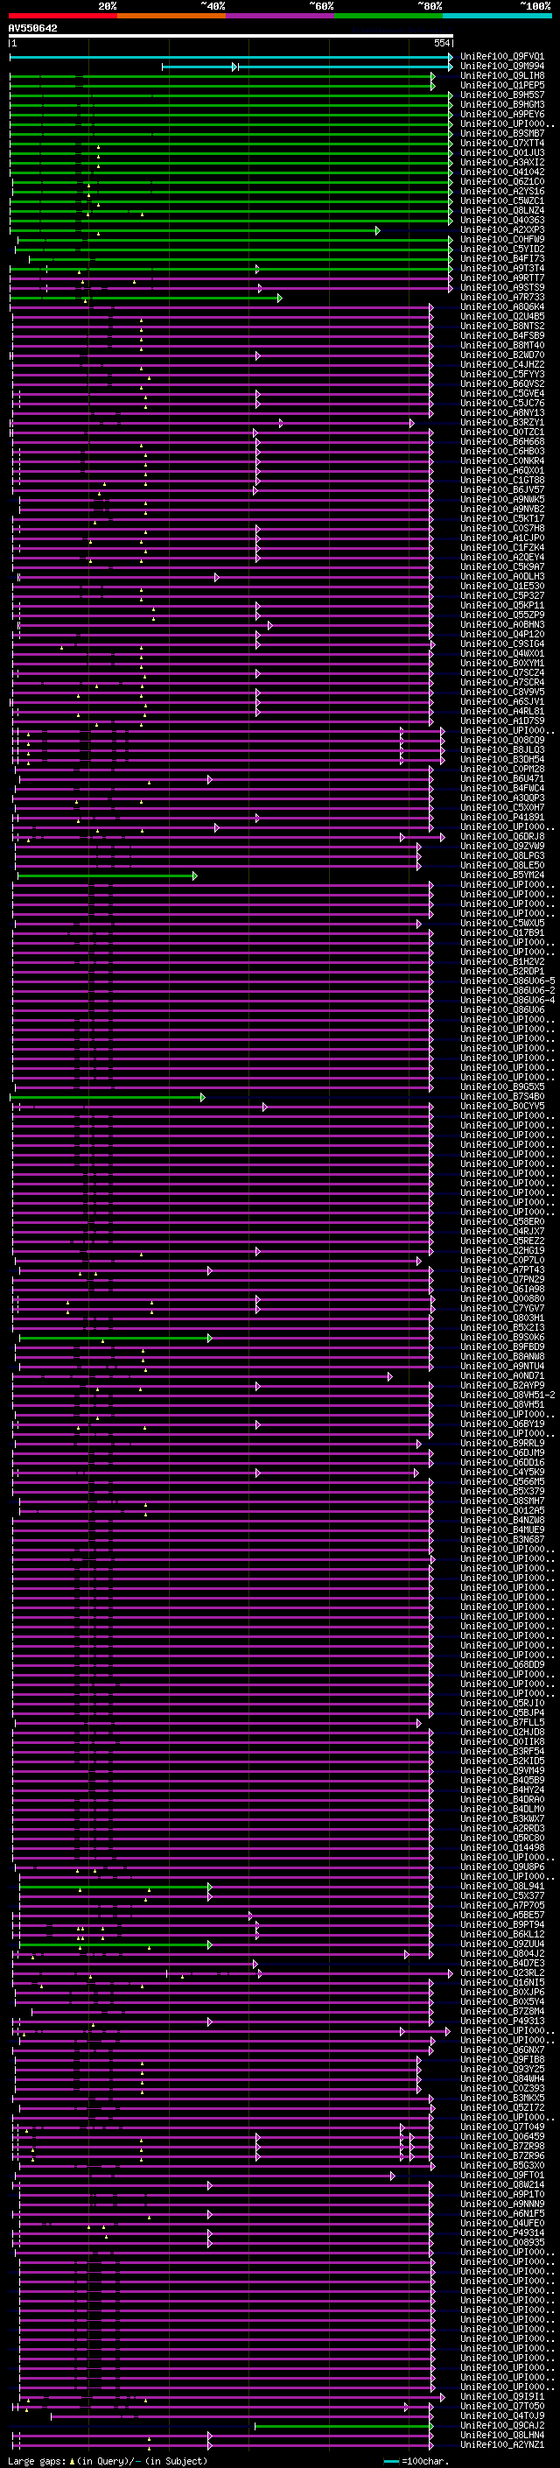560x2468 pixels.
Task: Choose hit UniRef100_Q7T049
Action: (502, 2127)
